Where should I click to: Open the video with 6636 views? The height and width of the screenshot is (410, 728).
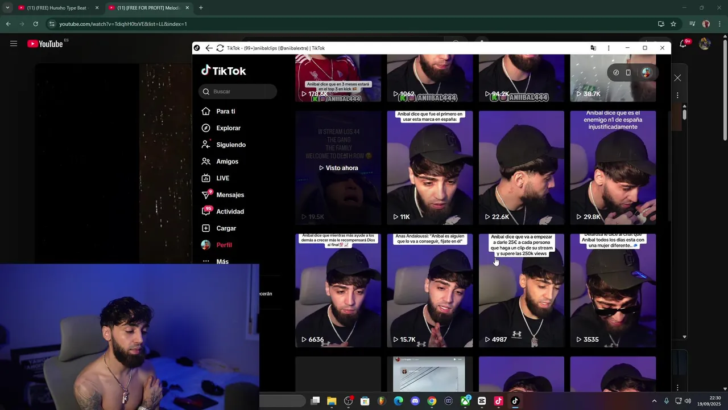pyautogui.click(x=338, y=290)
